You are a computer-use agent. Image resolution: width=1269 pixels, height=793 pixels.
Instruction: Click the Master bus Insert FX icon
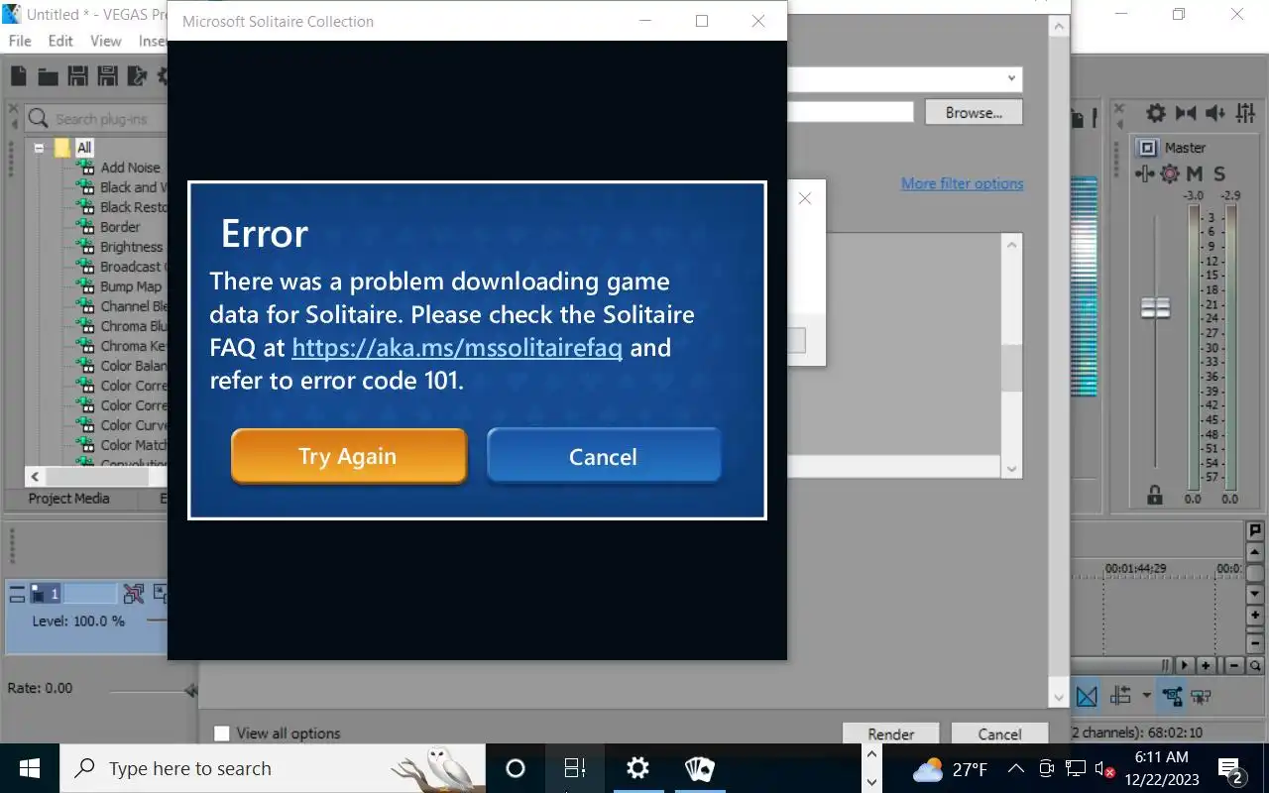(1145, 174)
